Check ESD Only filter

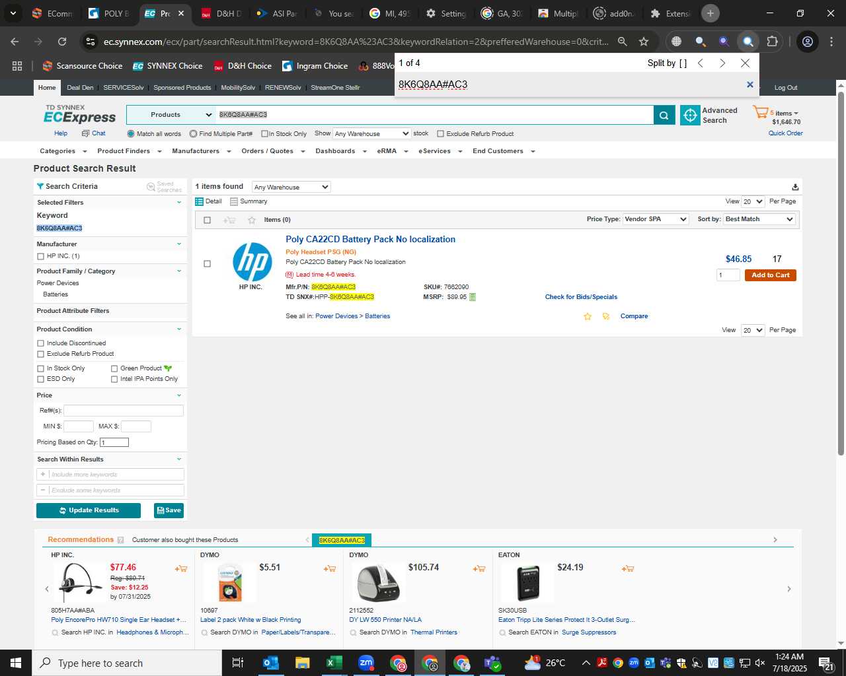point(41,379)
